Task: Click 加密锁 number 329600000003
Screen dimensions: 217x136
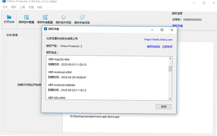Action: click(x=192, y=19)
